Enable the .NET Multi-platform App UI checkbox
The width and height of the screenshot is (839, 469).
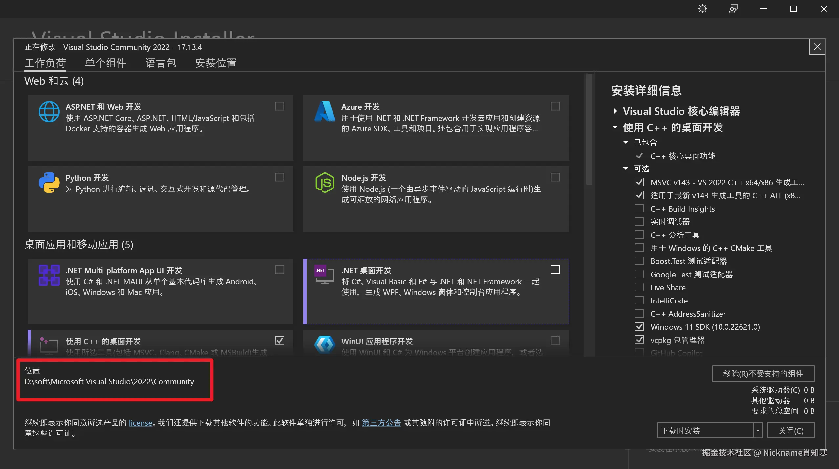(x=280, y=270)
